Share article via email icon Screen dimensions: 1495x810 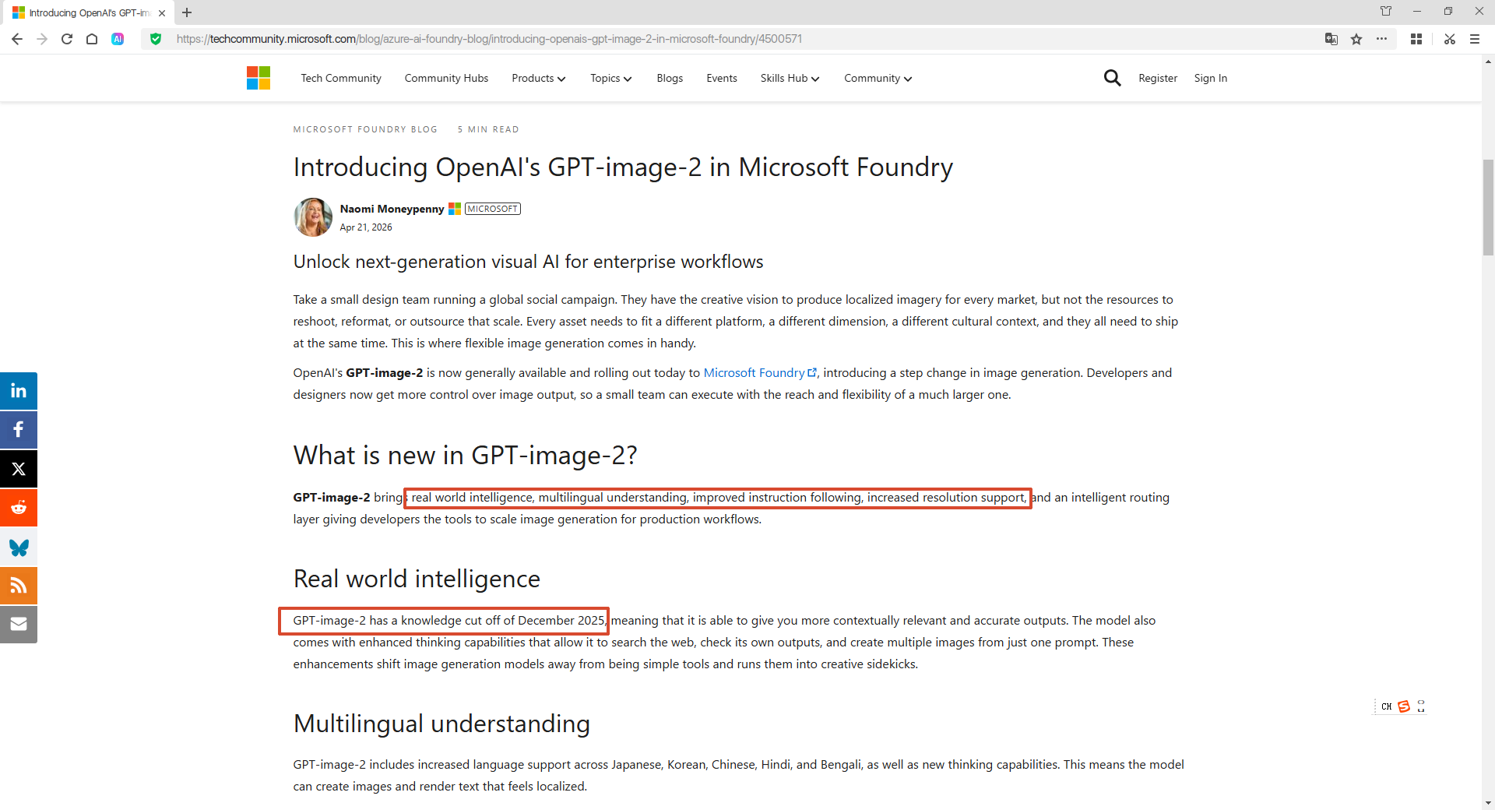tap(19, 625)
